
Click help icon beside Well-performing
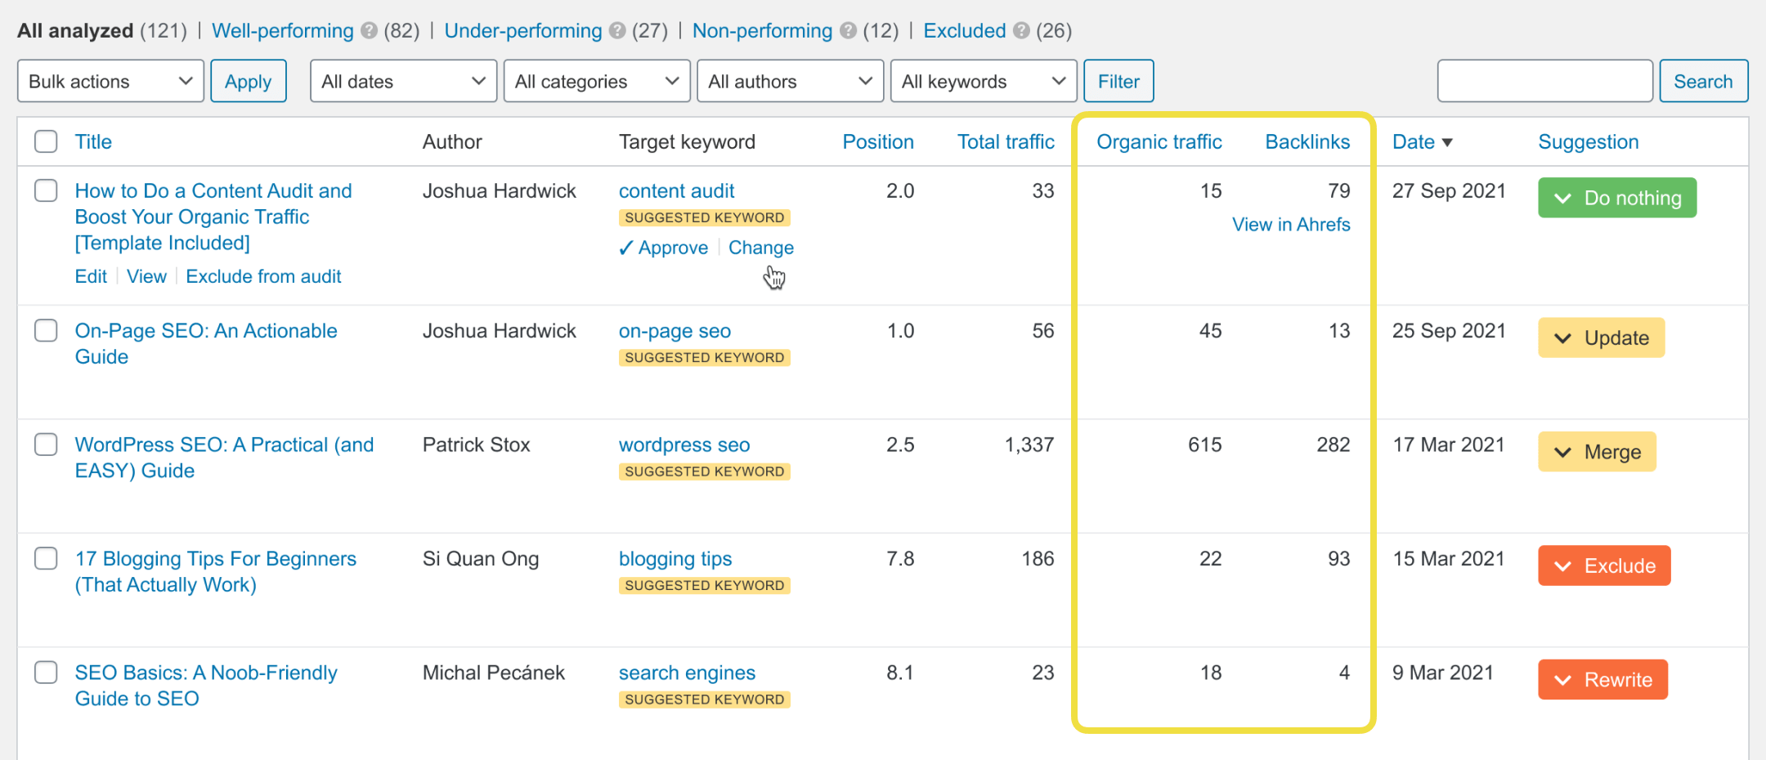370,31
